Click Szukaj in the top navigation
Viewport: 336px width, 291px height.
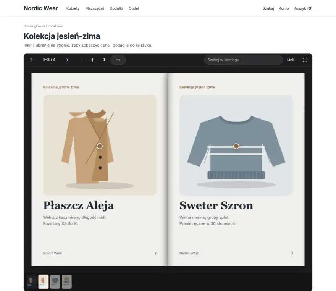(268, 8)
